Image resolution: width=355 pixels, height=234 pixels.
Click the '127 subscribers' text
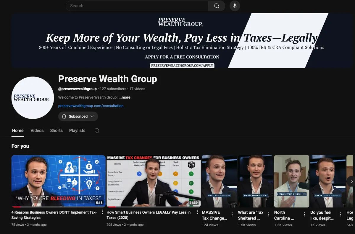[112, 89]
